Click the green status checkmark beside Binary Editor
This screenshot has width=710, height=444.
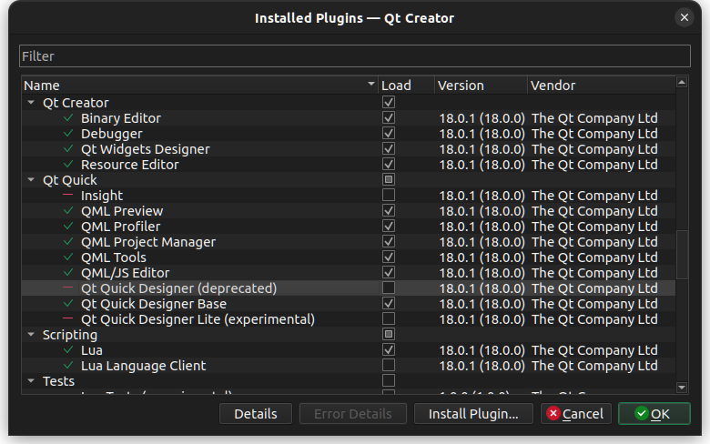pos(68,118)
